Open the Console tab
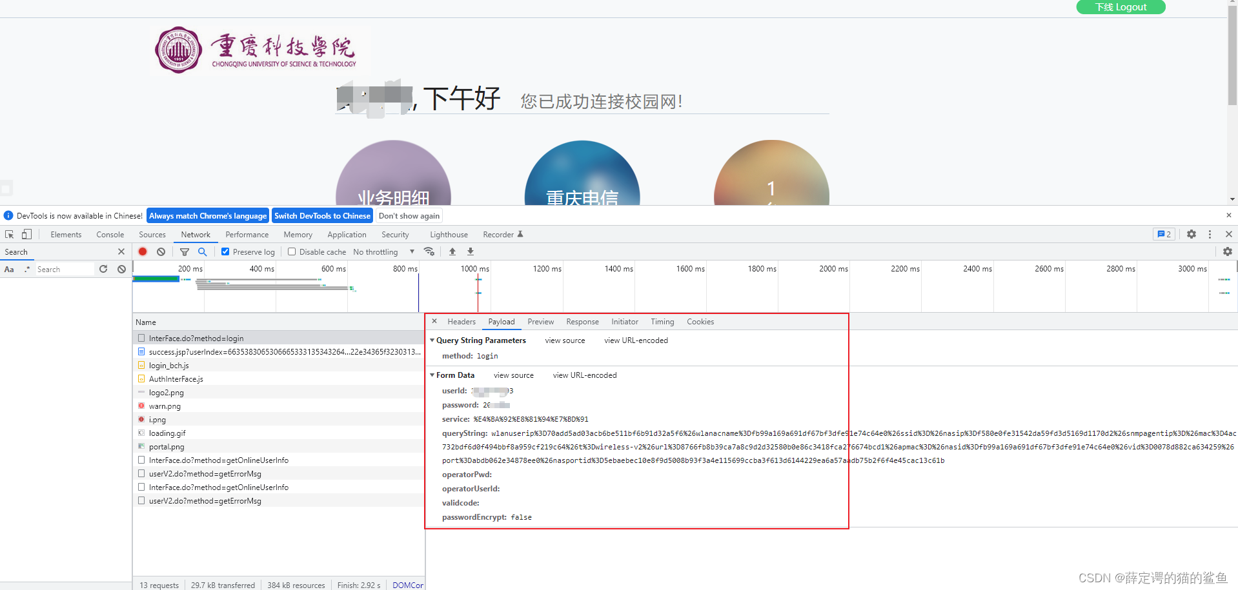1238x590 pixels. point(110,235)
